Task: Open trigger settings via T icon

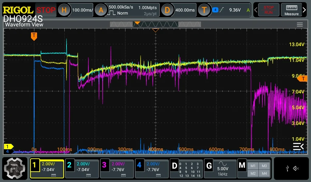Action: pyautogui.click(x=204, y=10)
